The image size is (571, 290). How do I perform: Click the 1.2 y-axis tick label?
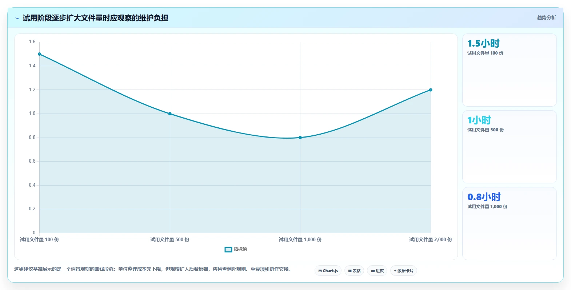tap(32, 90)
